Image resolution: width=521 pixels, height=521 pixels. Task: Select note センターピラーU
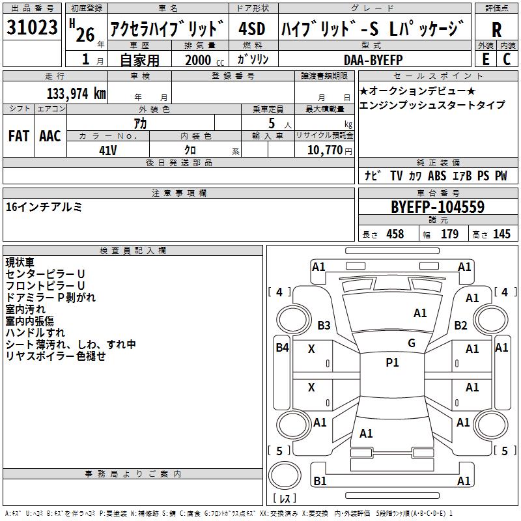(x=45, y=274)
